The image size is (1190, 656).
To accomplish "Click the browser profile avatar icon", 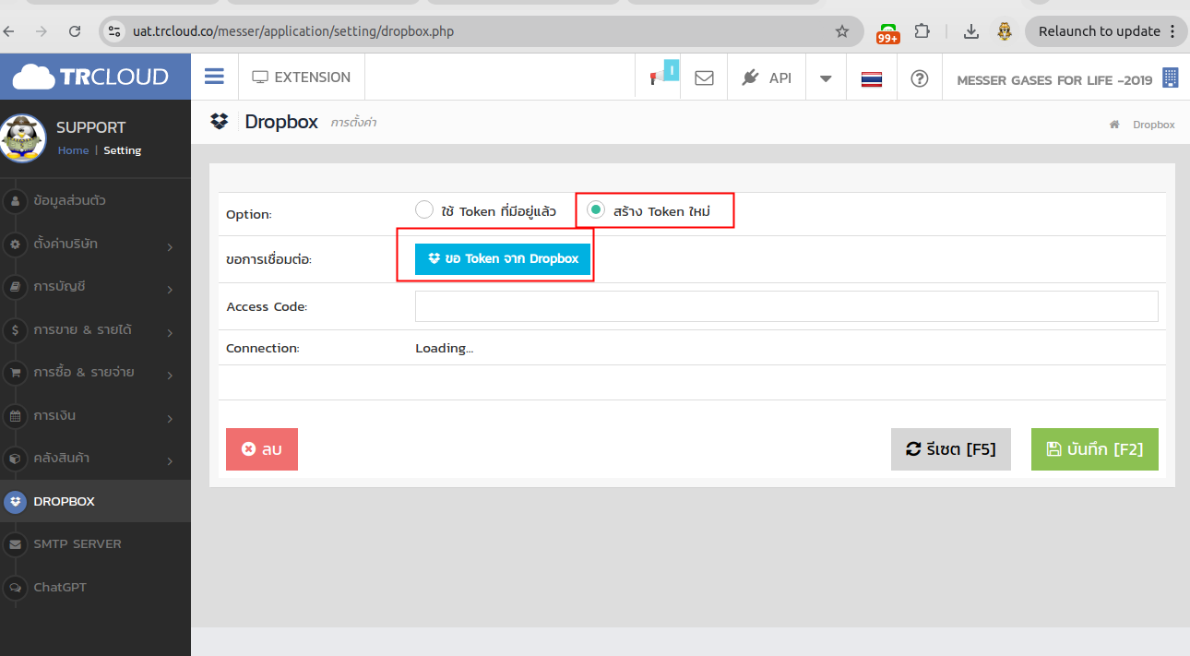I will (x=1005, y=31).
